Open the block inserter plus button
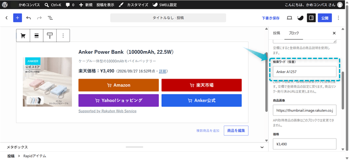349x160 pixels. [17, 18]
